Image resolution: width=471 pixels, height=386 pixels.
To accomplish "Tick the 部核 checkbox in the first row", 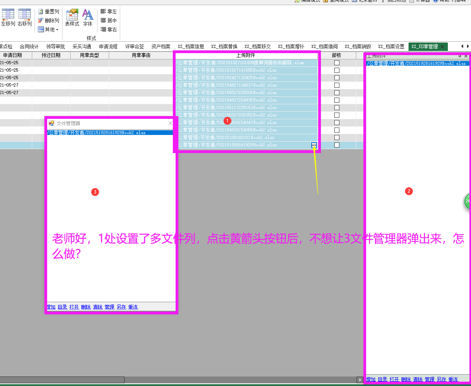I will point(337,63).
